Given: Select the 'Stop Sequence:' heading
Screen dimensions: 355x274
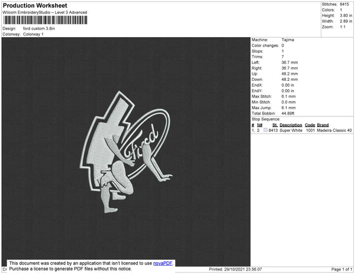Looking at the screenshot, I should pos(266,119).
